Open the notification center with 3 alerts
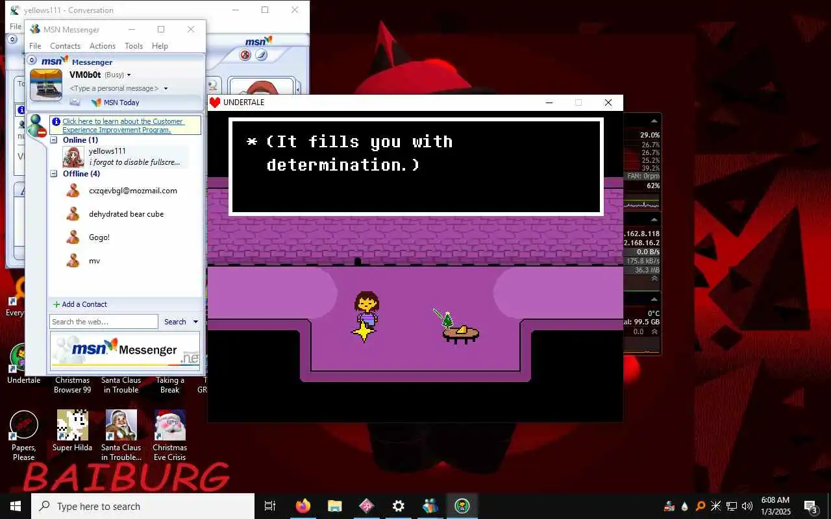This screenshot has width=831, height=519. (x=810, y=506)
